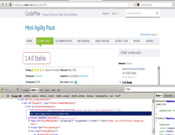Select form#aspnetForm in the breadcrumb

(101, 96)
